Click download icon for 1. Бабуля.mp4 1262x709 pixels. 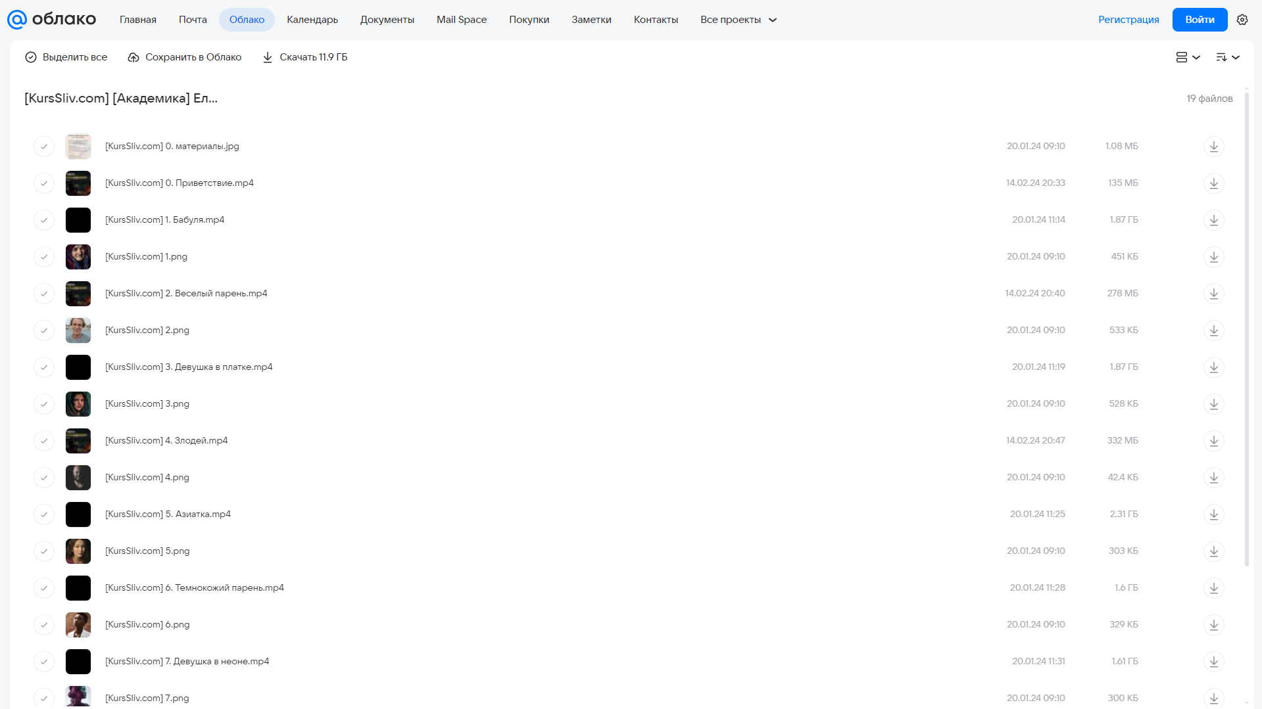click(x=1214, y=220)
